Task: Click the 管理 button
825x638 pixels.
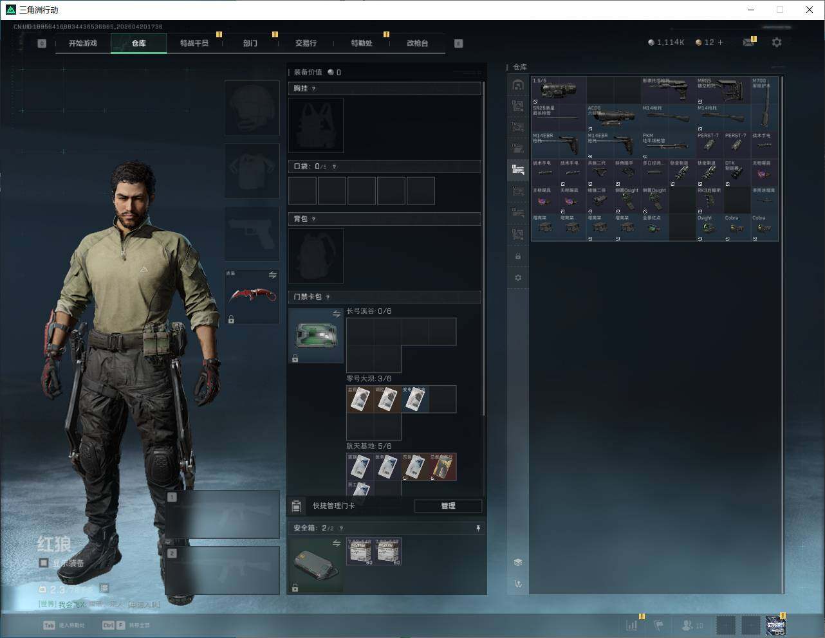Action: click(x=448, y=506)
